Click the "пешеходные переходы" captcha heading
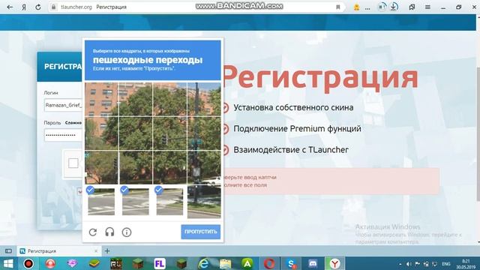Viewport: 480px width, 270px height. [148, 60]
